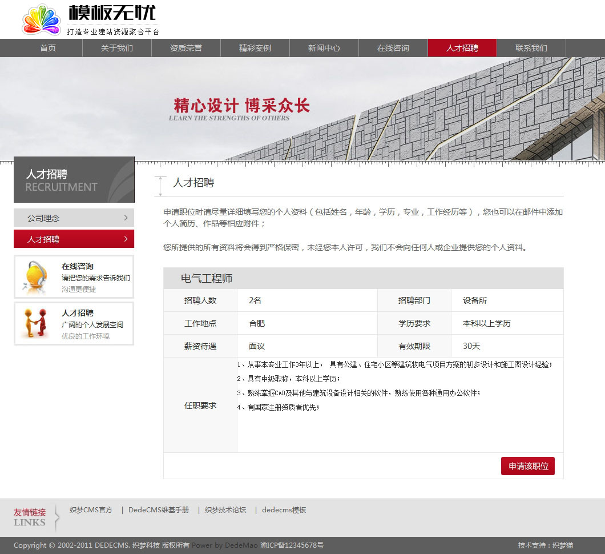This screenshot has width=605, height=554.
Task: Click the dedecms模板 footer link
Action: pos(284,510)
